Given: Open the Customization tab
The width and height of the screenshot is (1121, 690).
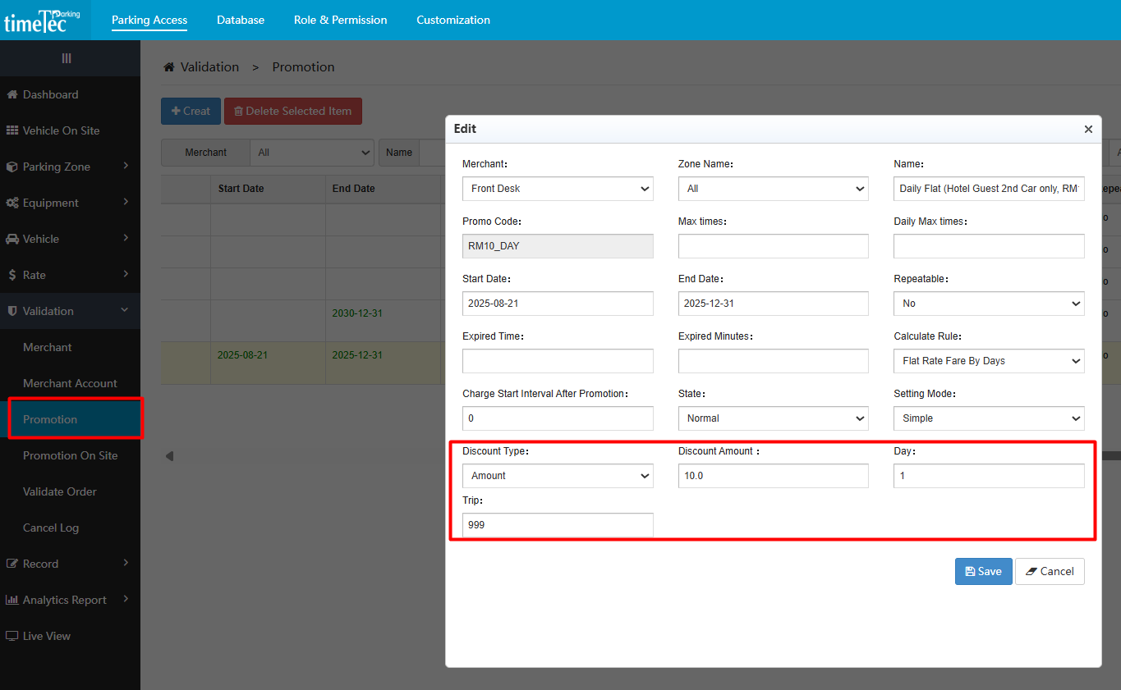Looking at the screenshot, I should (x=453, y=20).
